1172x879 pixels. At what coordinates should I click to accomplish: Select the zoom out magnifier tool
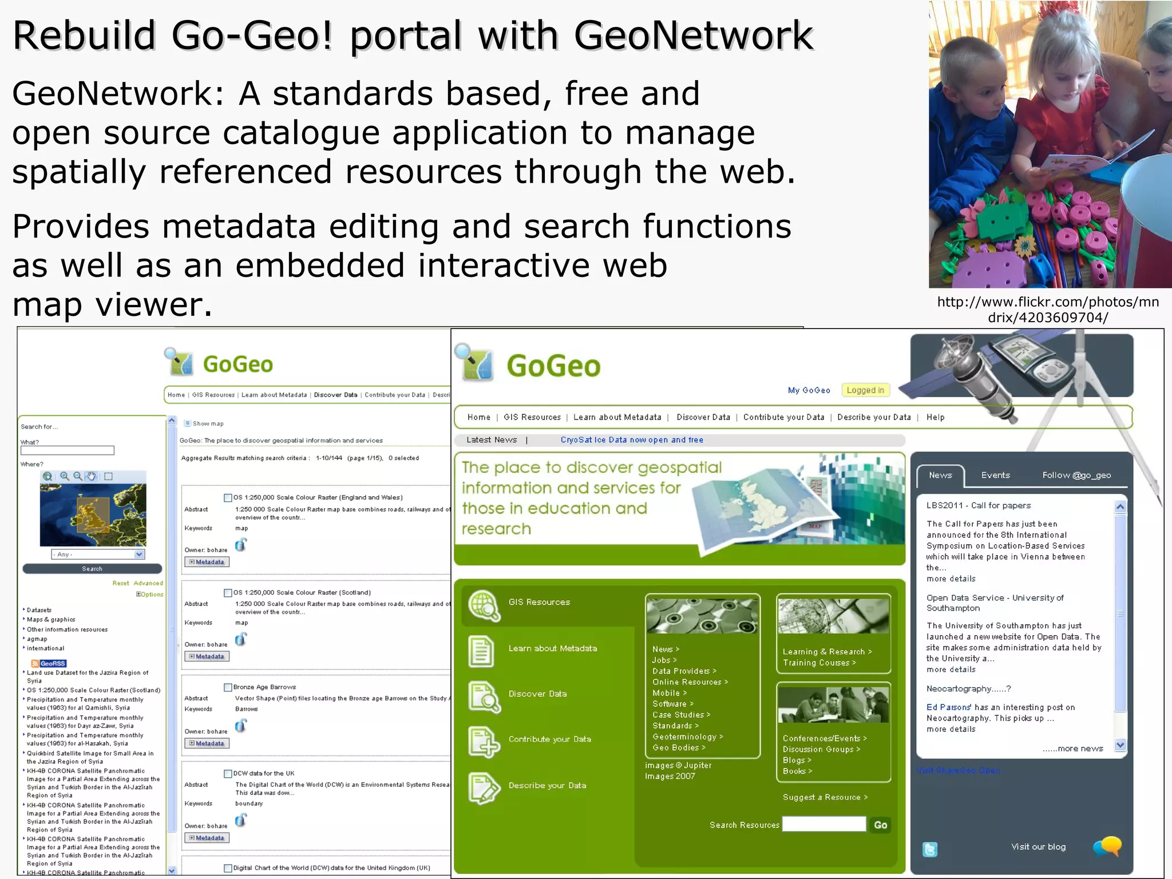[77, 476]
